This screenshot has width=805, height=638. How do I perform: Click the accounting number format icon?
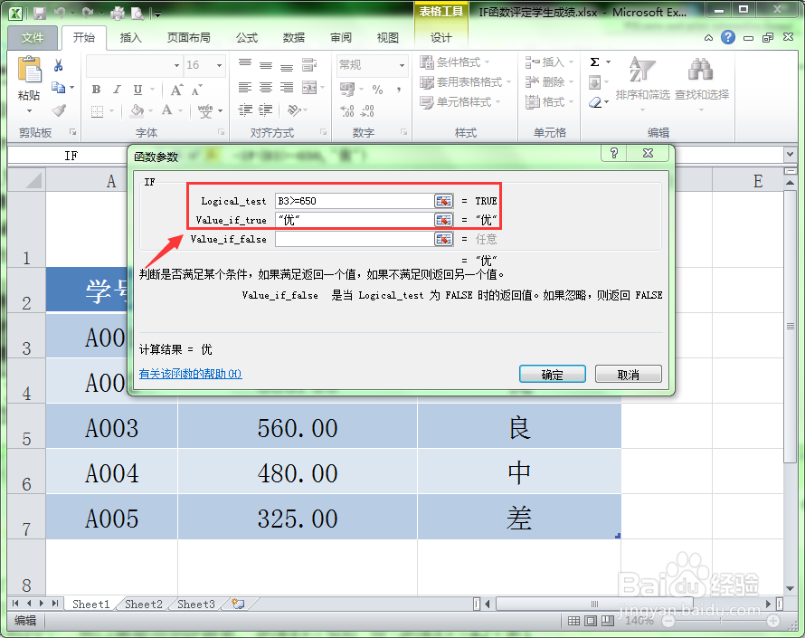[347, 90]
